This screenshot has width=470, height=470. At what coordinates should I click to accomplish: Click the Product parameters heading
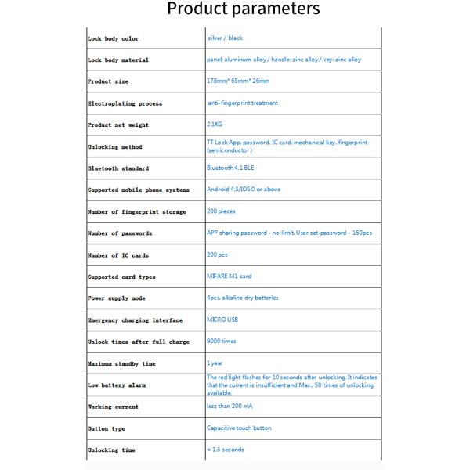[x=244, y=9]
